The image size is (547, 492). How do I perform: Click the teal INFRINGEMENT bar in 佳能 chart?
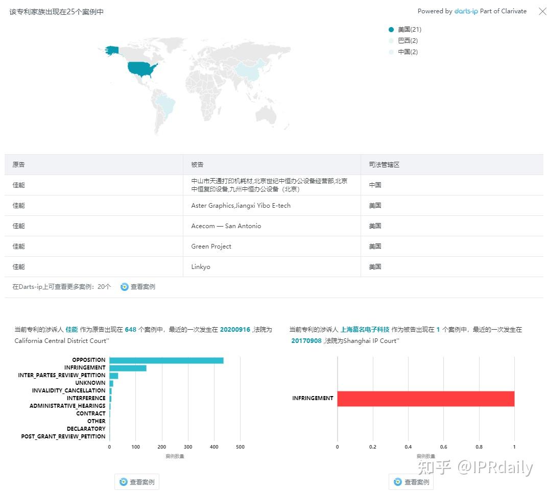click(128, 368)
